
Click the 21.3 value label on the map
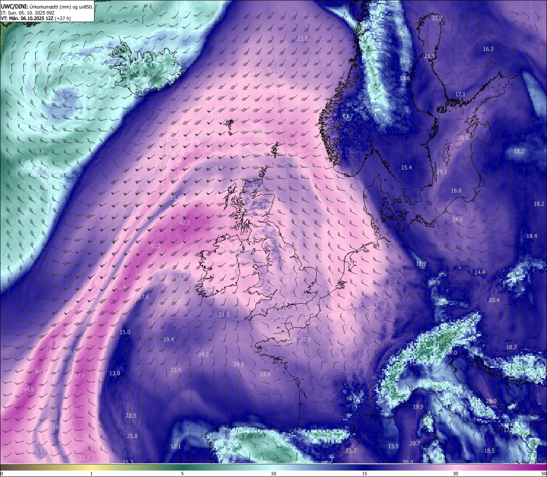pyautogui.click(x=224, y=314)
